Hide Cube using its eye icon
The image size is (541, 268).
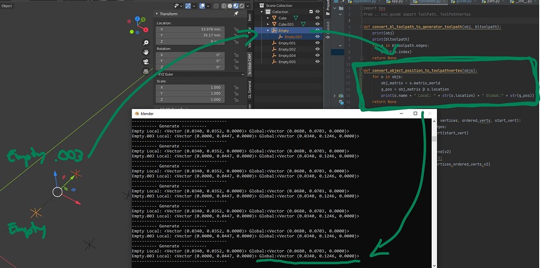(x=318, y=18)
